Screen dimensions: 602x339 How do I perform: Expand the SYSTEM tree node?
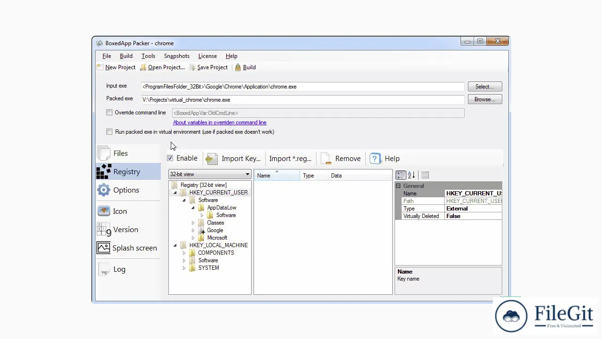184,268
